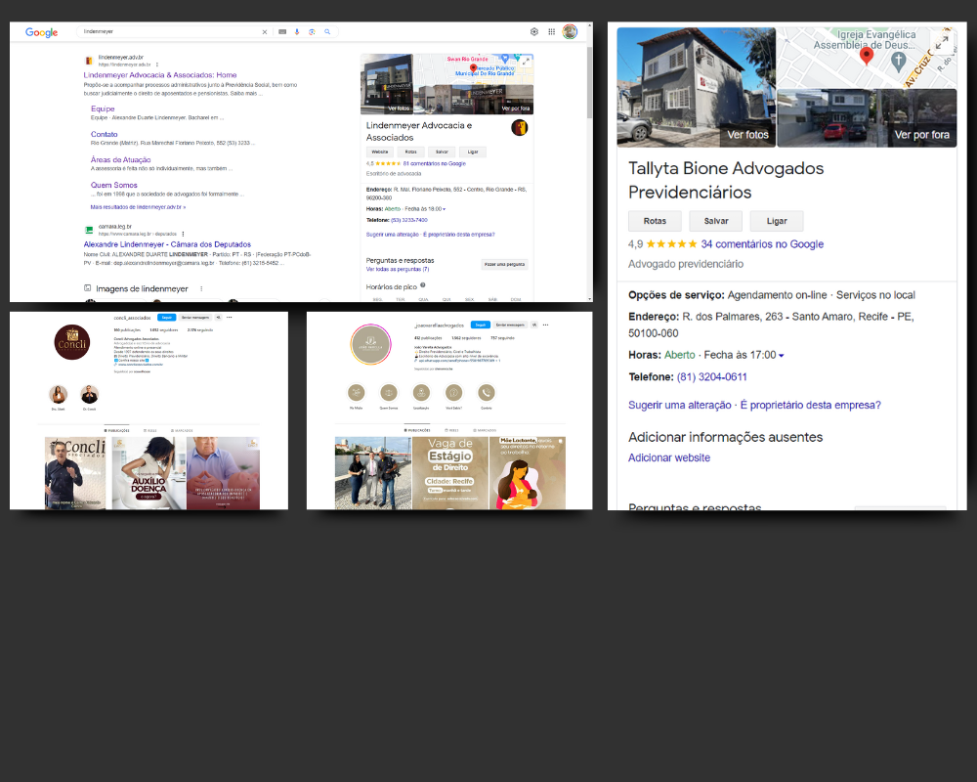This screenshot has height=782, width=977.
Task: Click similar-accounts icon on concli_associados profile
Action: point(218,318)
